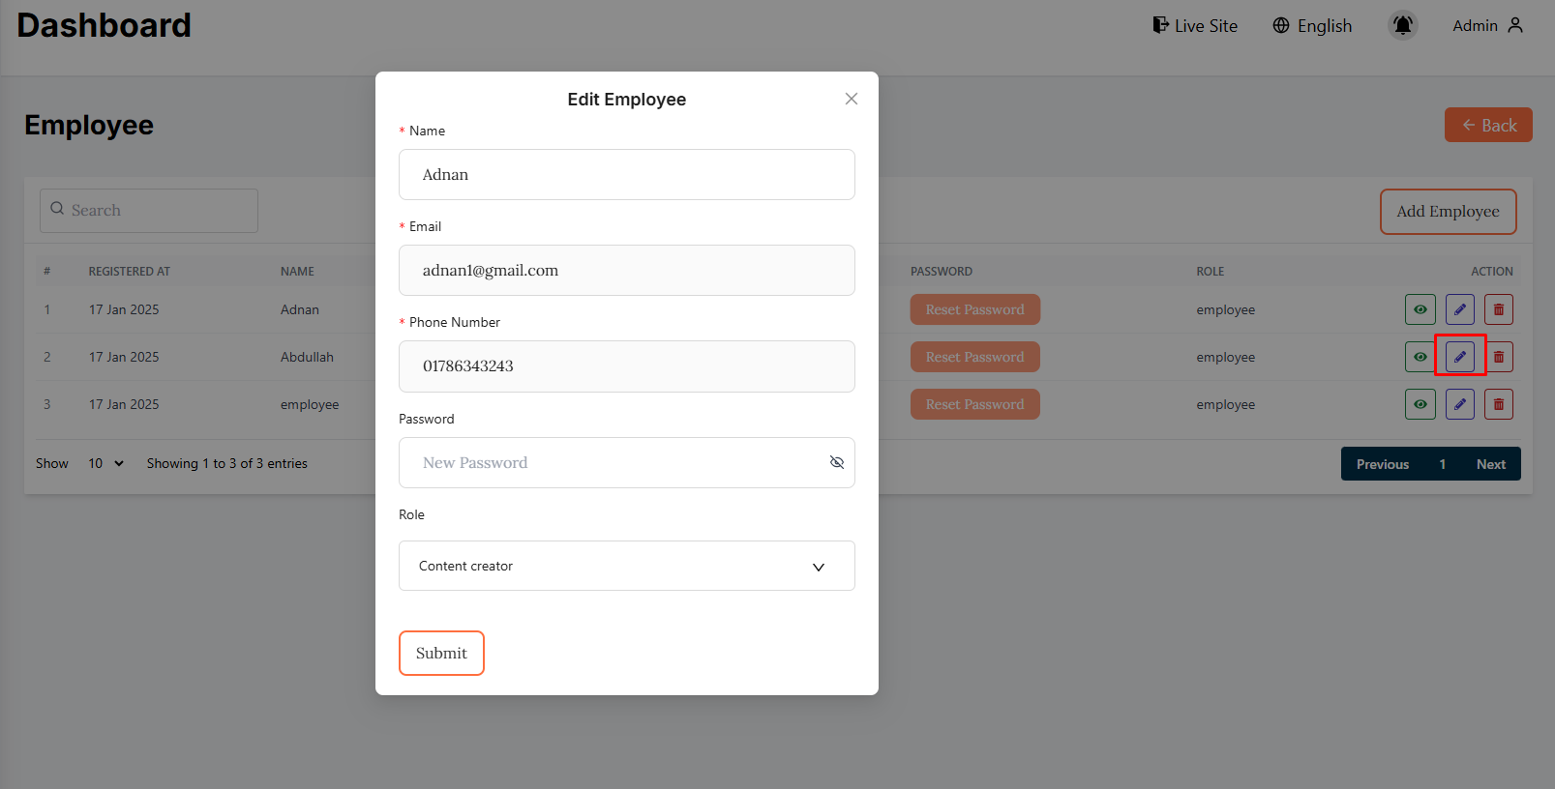Open the Role dropdown showing Content creator
The height and width of the screenshot is (789, 1555).
pyautogui.click(x=626, y=566)
